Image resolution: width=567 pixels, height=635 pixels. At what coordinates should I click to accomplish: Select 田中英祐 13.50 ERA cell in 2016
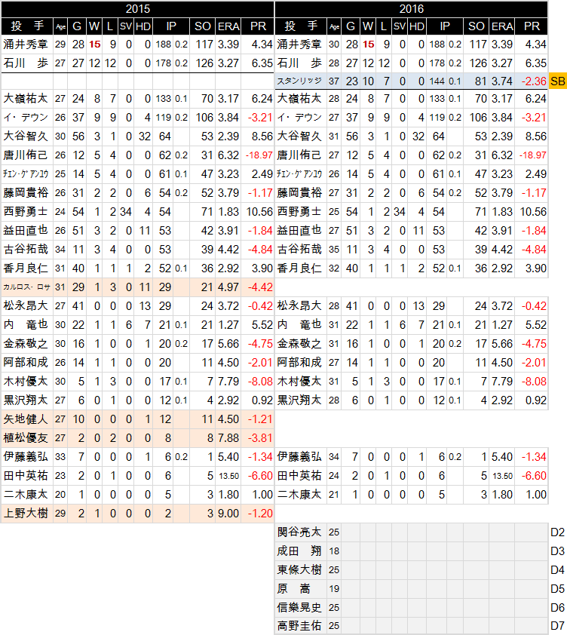pyautogui.click(x=502, y=476)
